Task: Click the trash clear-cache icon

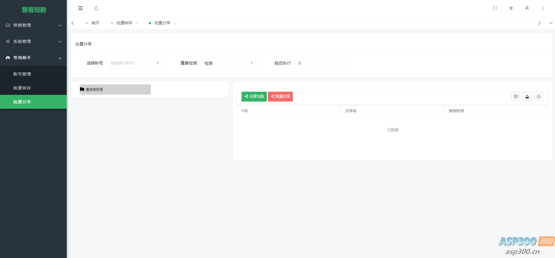Action: click(x=511, y=8)
